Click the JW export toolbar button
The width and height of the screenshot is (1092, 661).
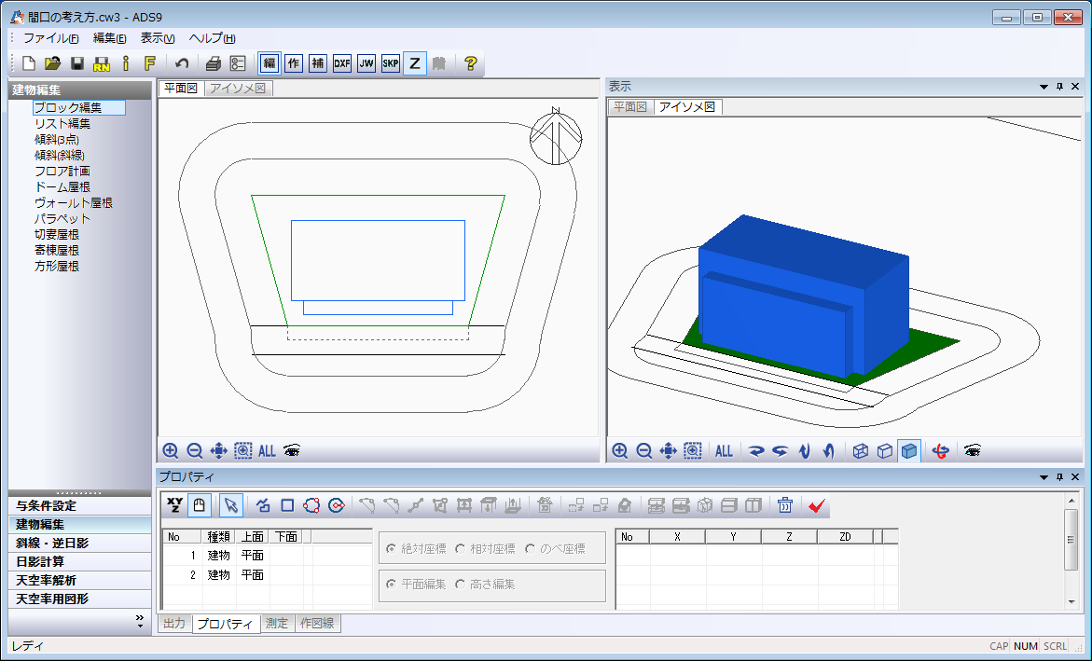pos(366,63)
